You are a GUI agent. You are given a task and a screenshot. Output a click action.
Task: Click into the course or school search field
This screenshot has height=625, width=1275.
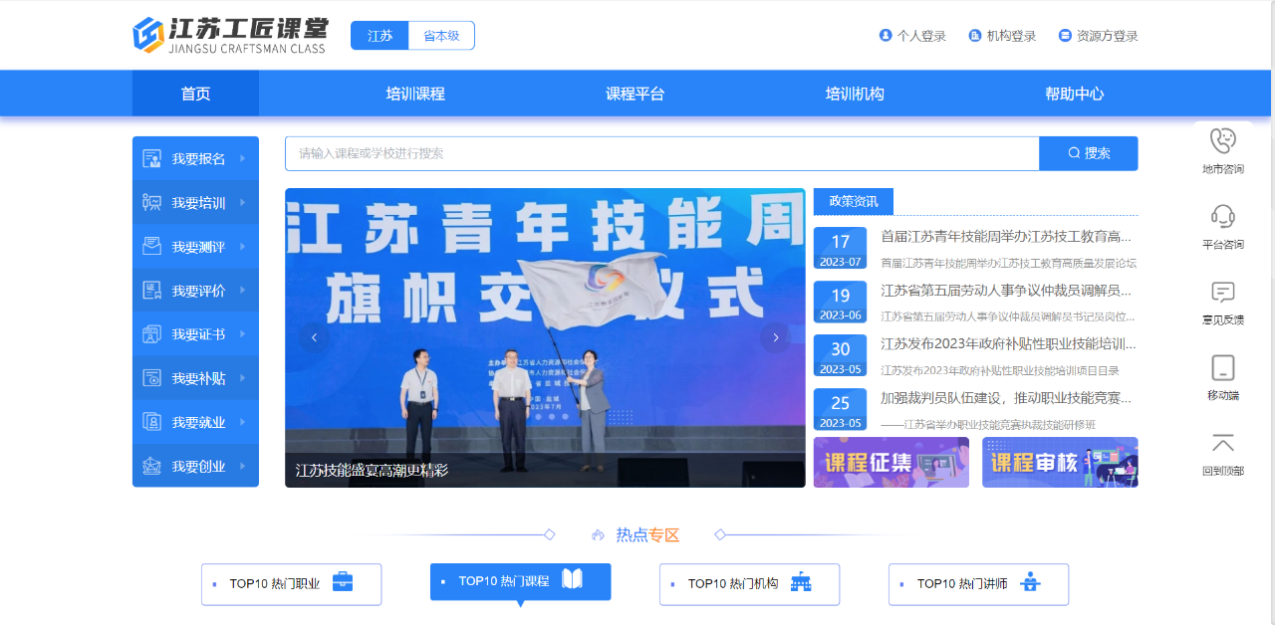661,153
